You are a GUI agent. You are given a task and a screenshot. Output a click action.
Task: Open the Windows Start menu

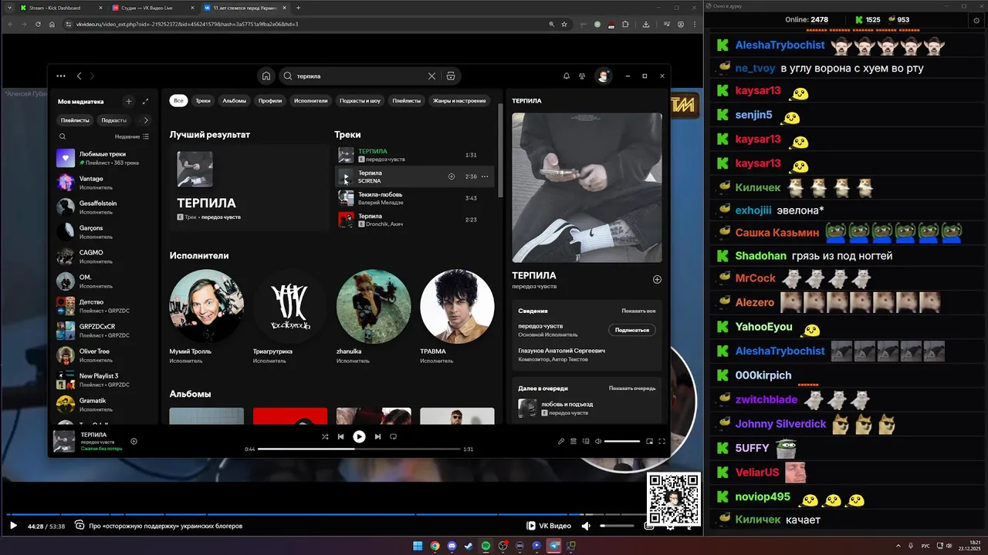(418, 546)
